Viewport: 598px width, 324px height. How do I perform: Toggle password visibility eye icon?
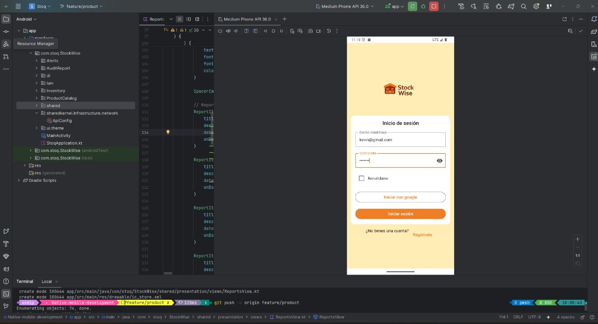click(440, 160)
